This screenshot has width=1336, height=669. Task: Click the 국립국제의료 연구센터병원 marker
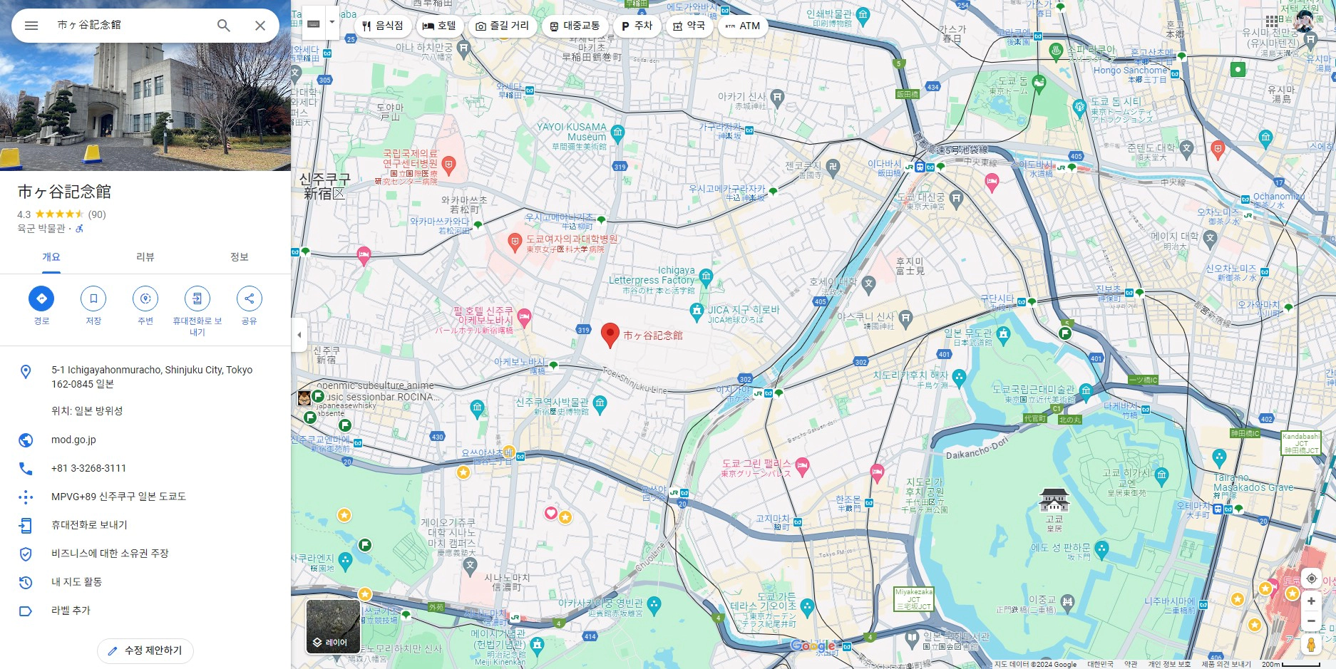point(448,167)
